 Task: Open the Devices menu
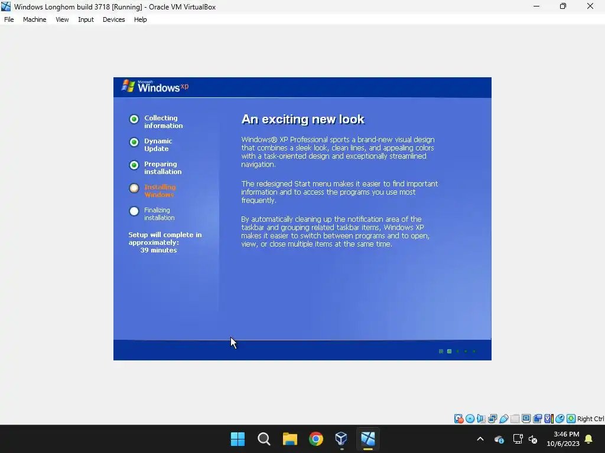(x=113, y=19)
